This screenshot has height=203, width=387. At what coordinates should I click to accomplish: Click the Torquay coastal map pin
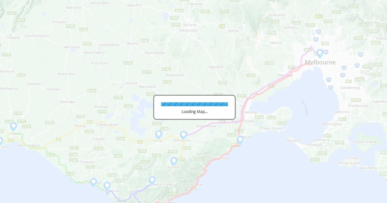tap(240, 140)
